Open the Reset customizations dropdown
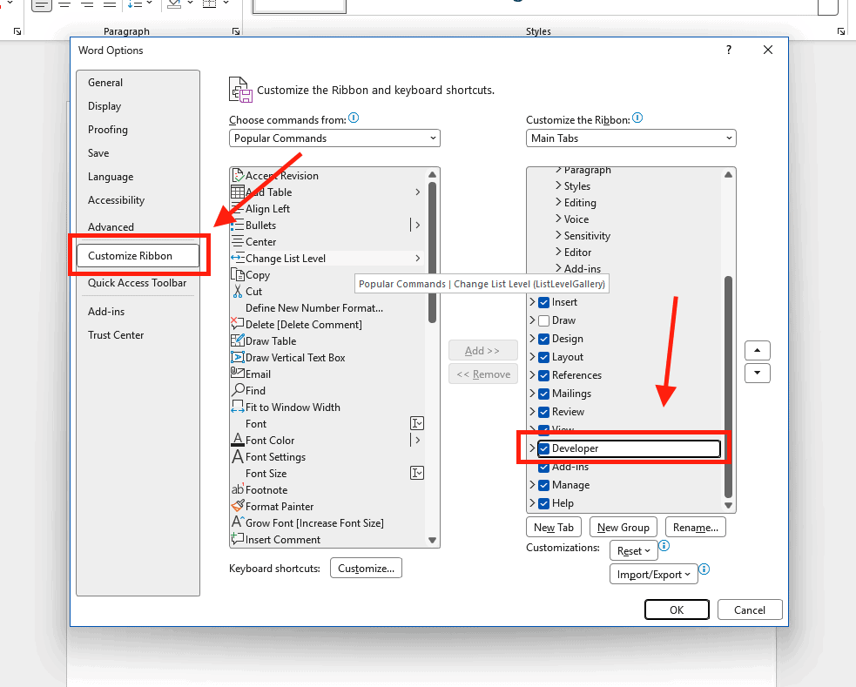856x687 pixels. [633, 551]
